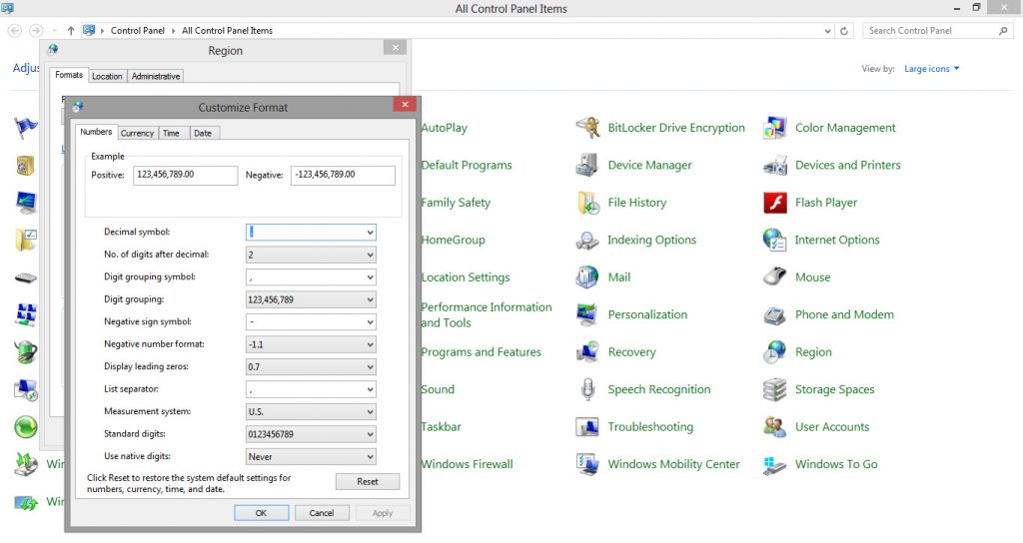The width and height of the screenshot is (1023, 543).
Task: Open Phone and Modem icon
Action: tap(775, 314)
